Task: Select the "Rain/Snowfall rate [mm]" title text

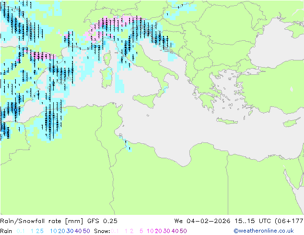Action: (x=42, y=221)
